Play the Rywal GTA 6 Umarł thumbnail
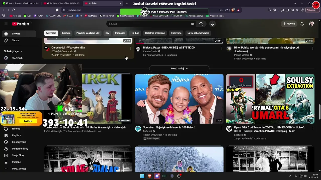Image resolution: width=321 pixels, height=180 pixels. click(x=270, y=99)
